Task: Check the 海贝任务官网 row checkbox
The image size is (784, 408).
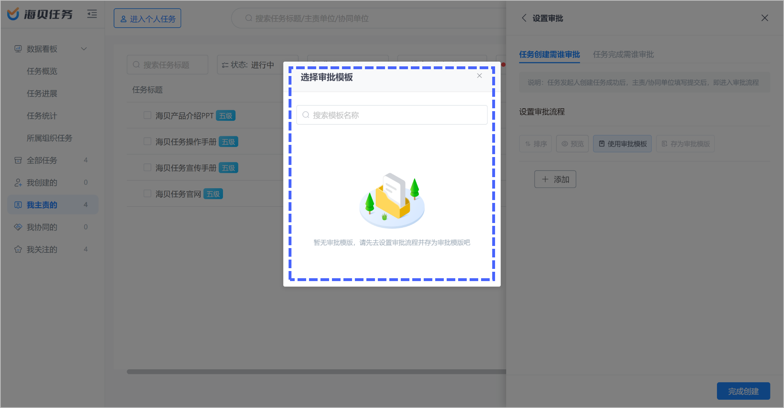Action: [147, 194]
